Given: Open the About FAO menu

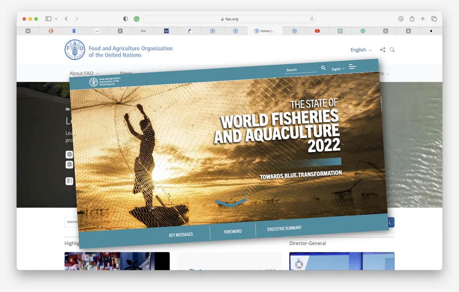Looking at the screenshot, I should pos(81,73).
